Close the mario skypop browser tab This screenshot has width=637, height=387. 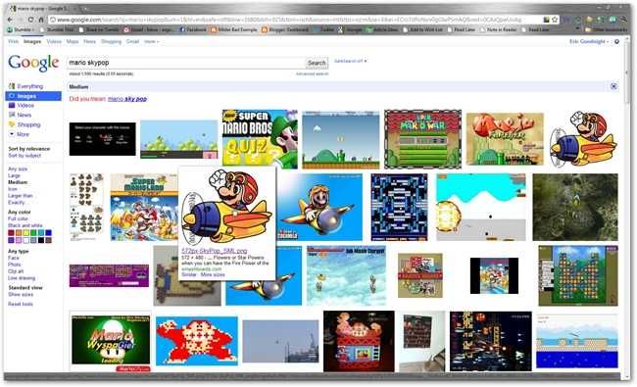(x=74, y=8)
